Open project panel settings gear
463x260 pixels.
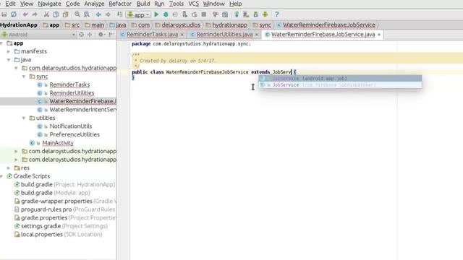click(x=101, y=35)
